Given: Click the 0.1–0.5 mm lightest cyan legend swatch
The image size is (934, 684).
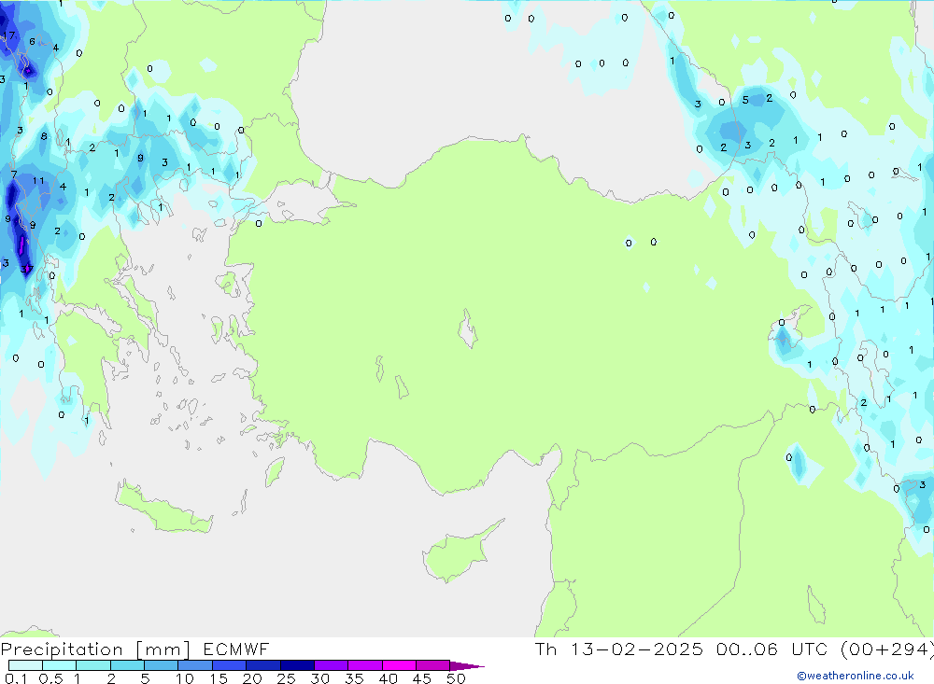Looking at the screenshot, I should [x=25, y=665].
